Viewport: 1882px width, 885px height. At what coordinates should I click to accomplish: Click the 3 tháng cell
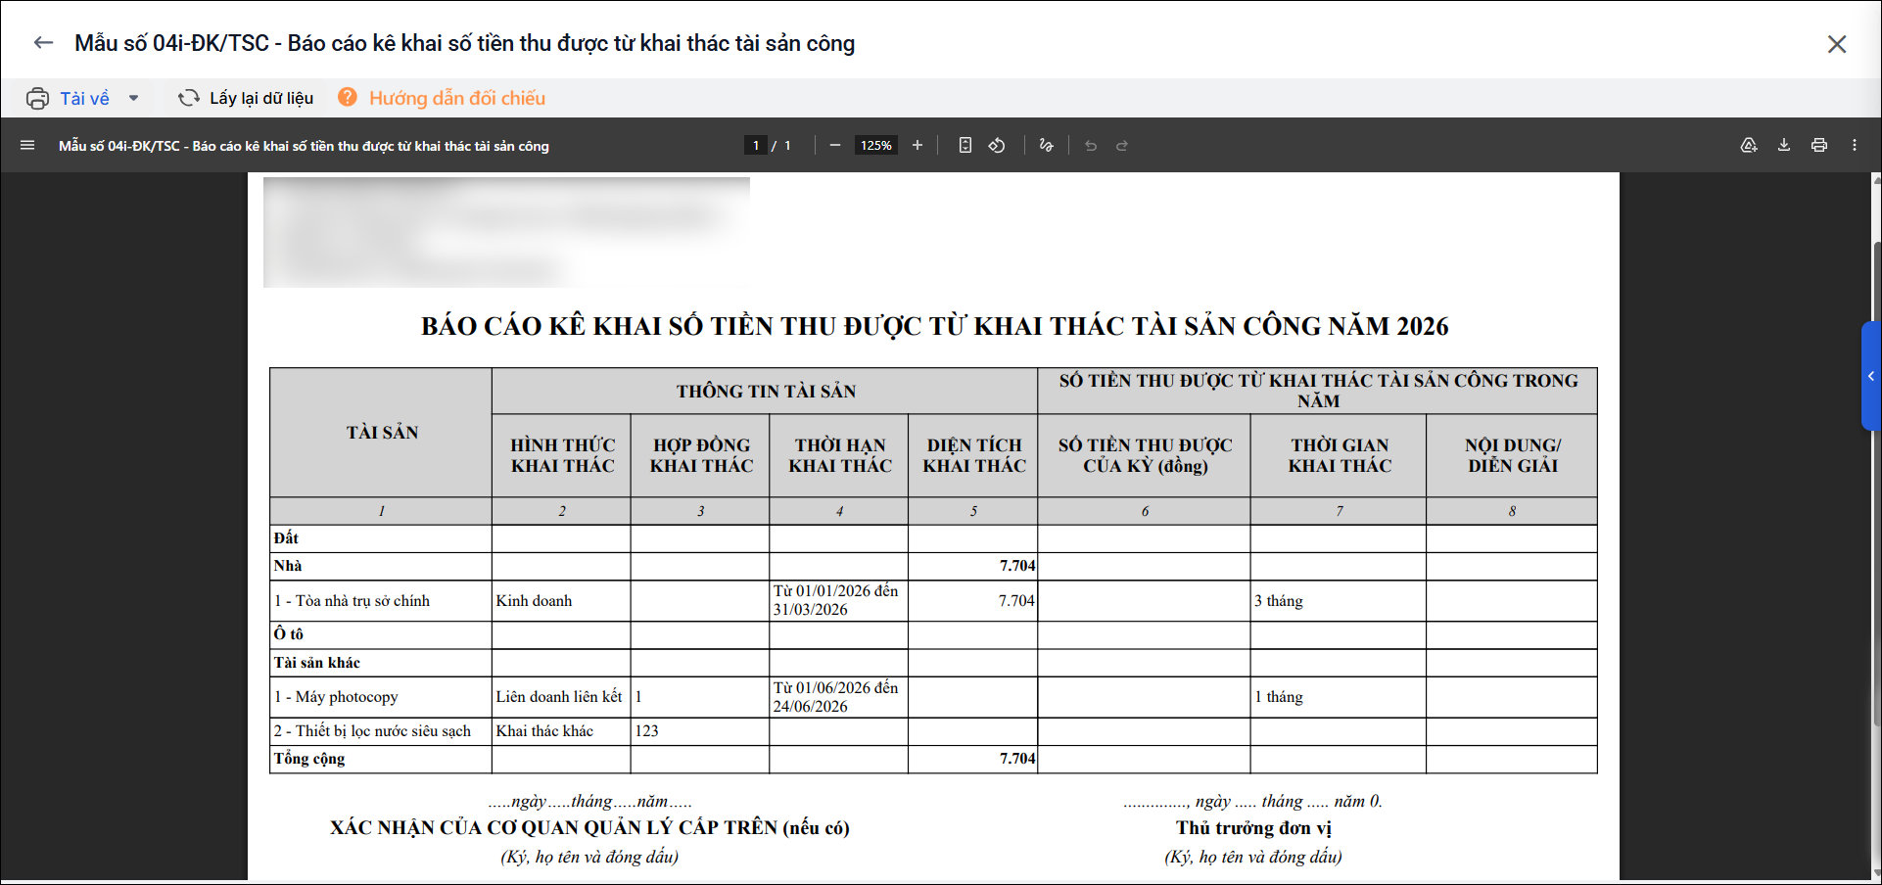pyautogui.click(x=1339, y=601)
